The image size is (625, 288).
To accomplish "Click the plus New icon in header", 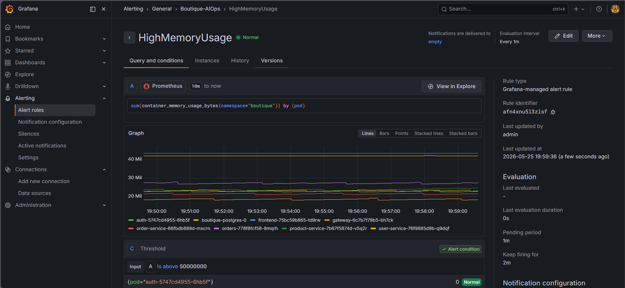I will coord(576,9).
